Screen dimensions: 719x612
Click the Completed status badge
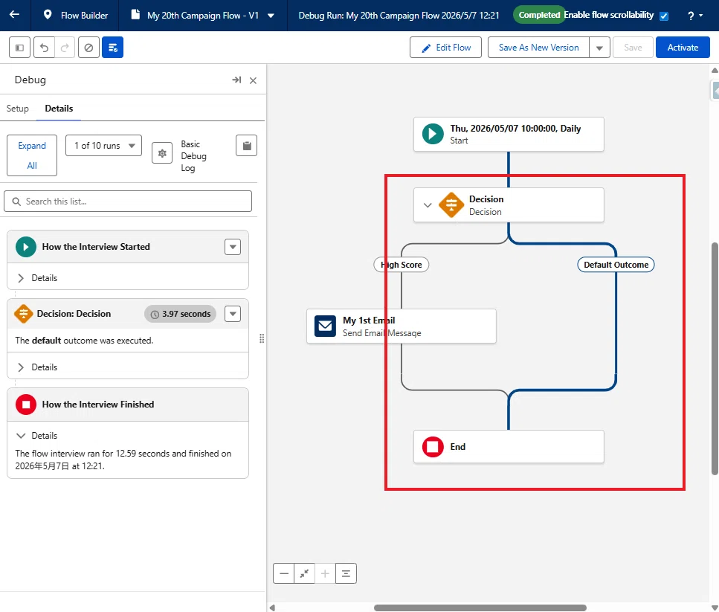(x=539, y=15)
